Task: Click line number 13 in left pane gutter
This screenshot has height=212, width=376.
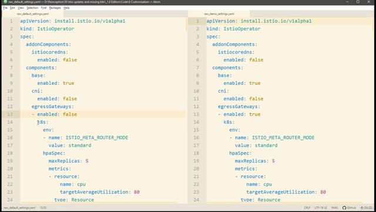Action: click(10, 114)
